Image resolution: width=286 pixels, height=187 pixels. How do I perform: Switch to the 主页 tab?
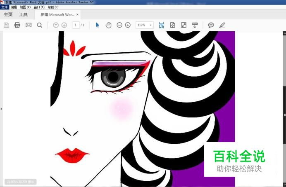point(8,14)
